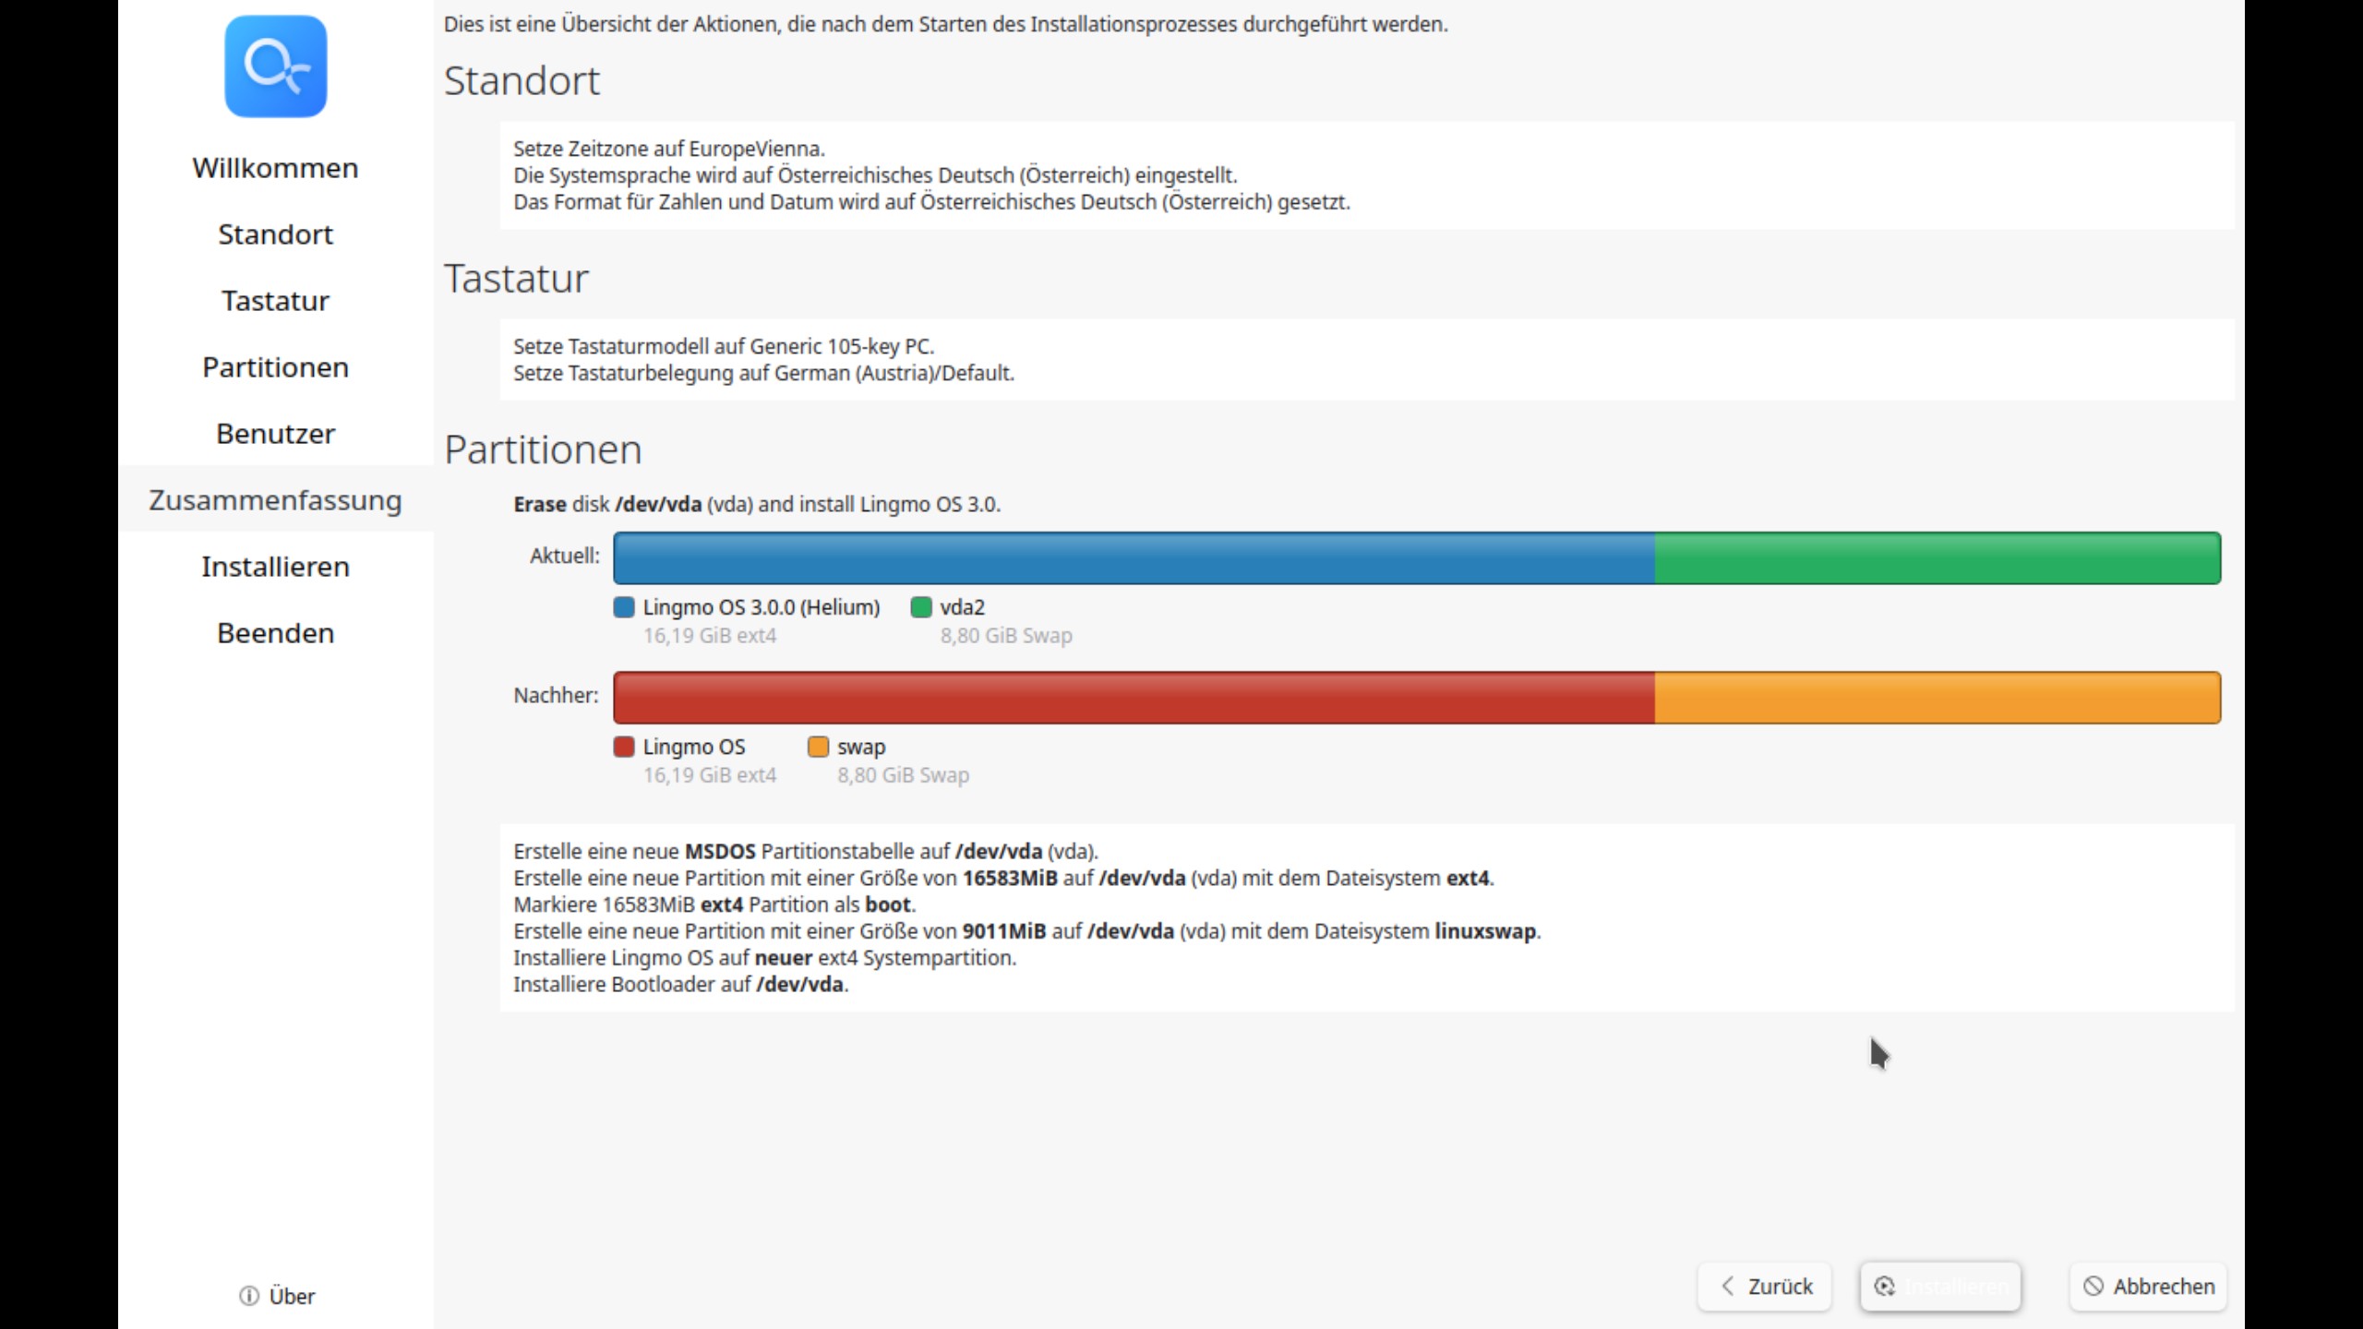Click 'Installiere Lingmo OS auf neuer ext4 Systempartition'
Image resolution: width=2363 pixels, height=1329 pixels.
764,958
